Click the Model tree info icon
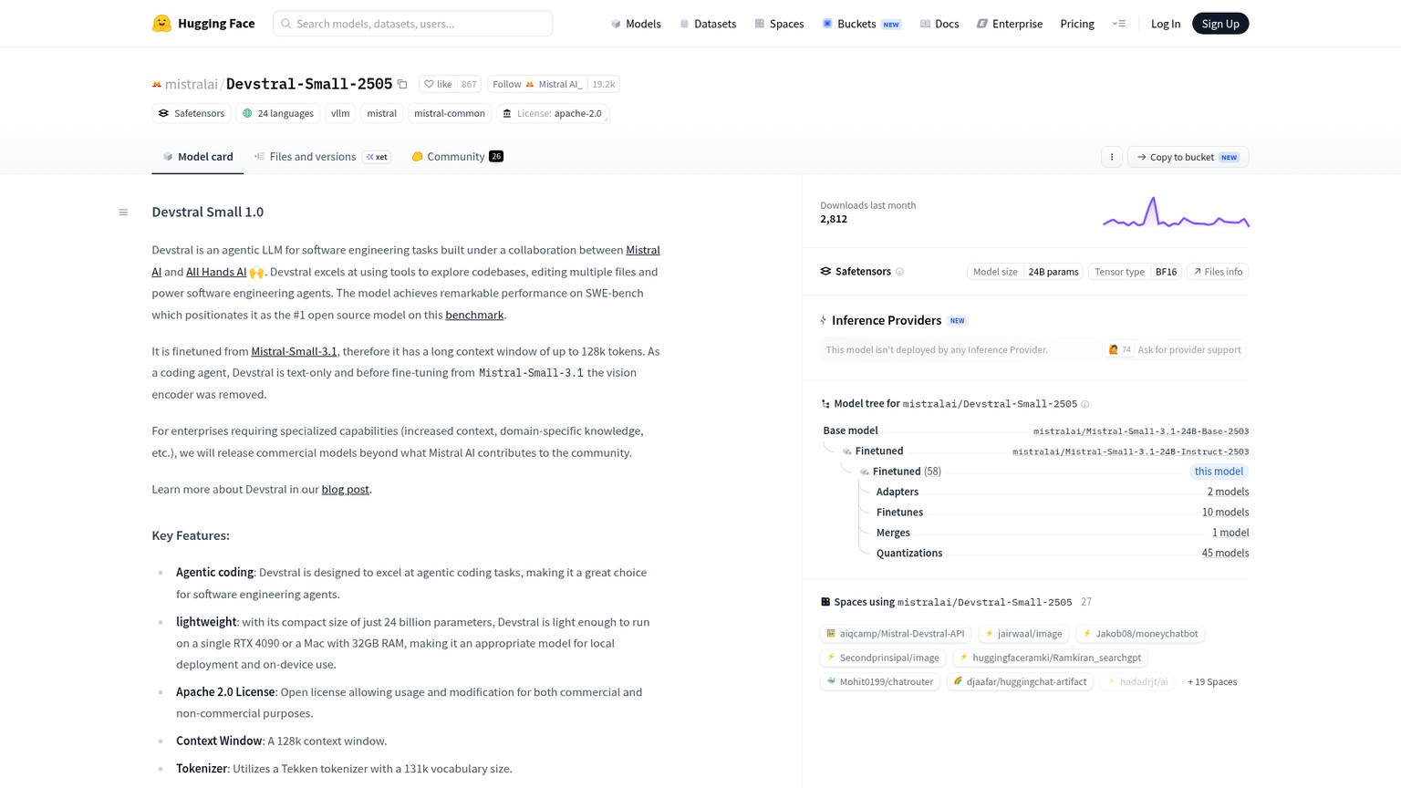Screen dimensions: 1401x788 tap(1084, 404)
